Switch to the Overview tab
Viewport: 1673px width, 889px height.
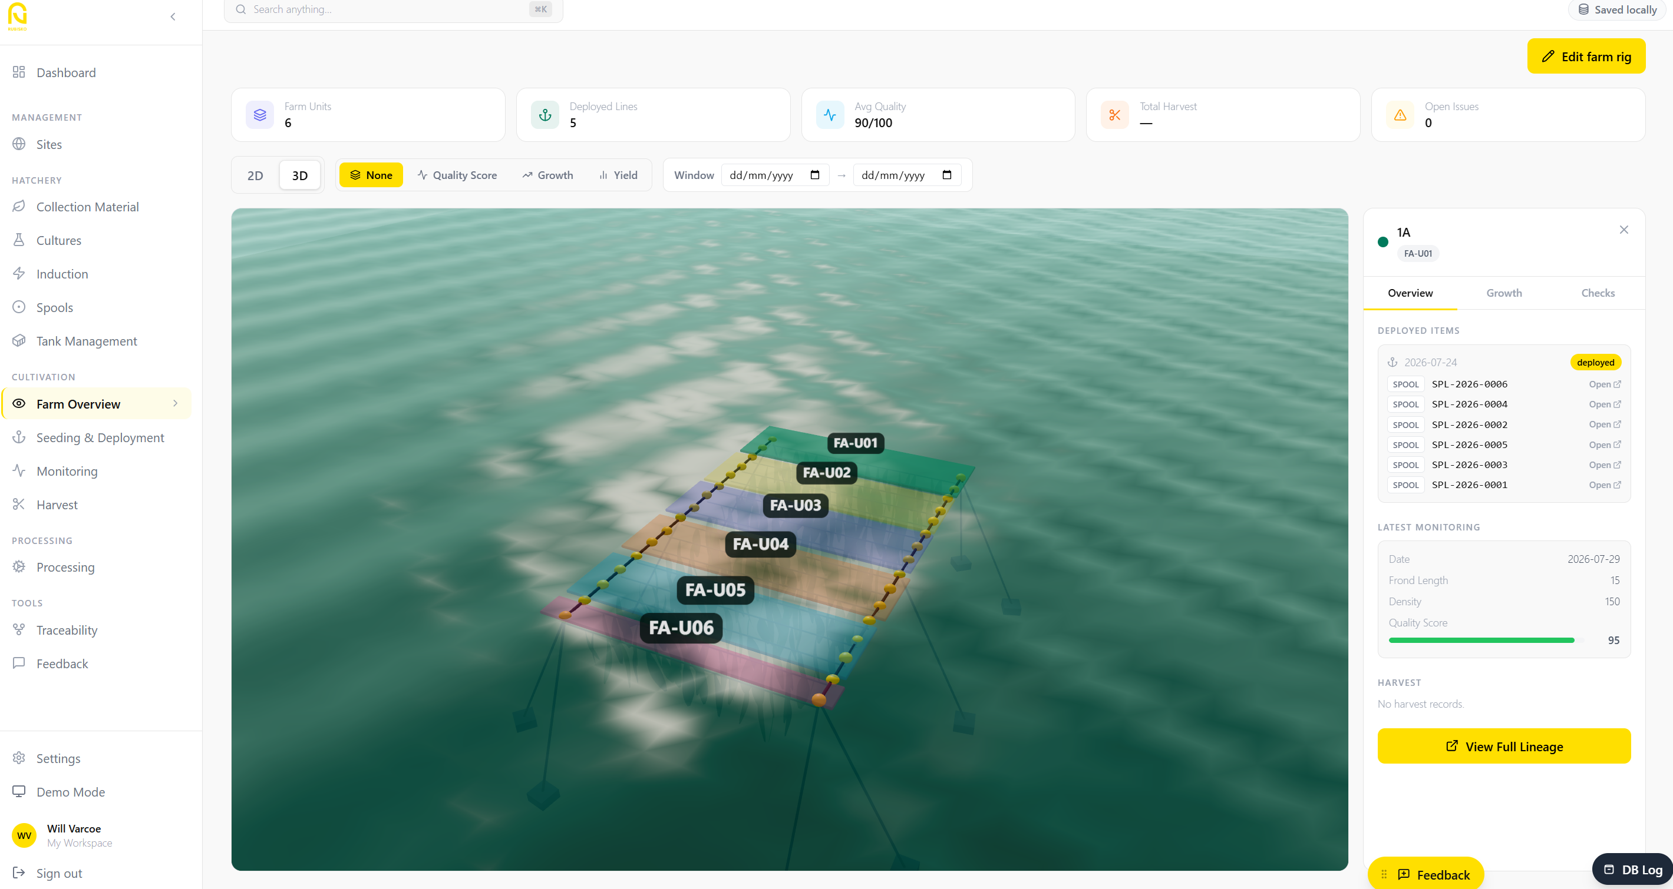[1410, 293]
